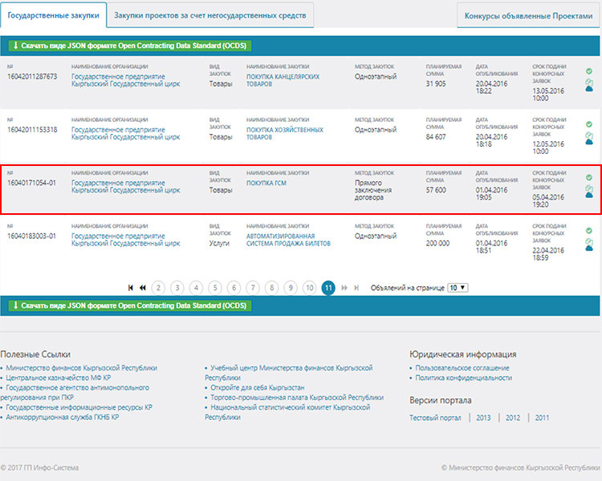Viewport: 602px width, 481px height.
Task: Click the last page arrow in pagination
Action: point(357,288)
